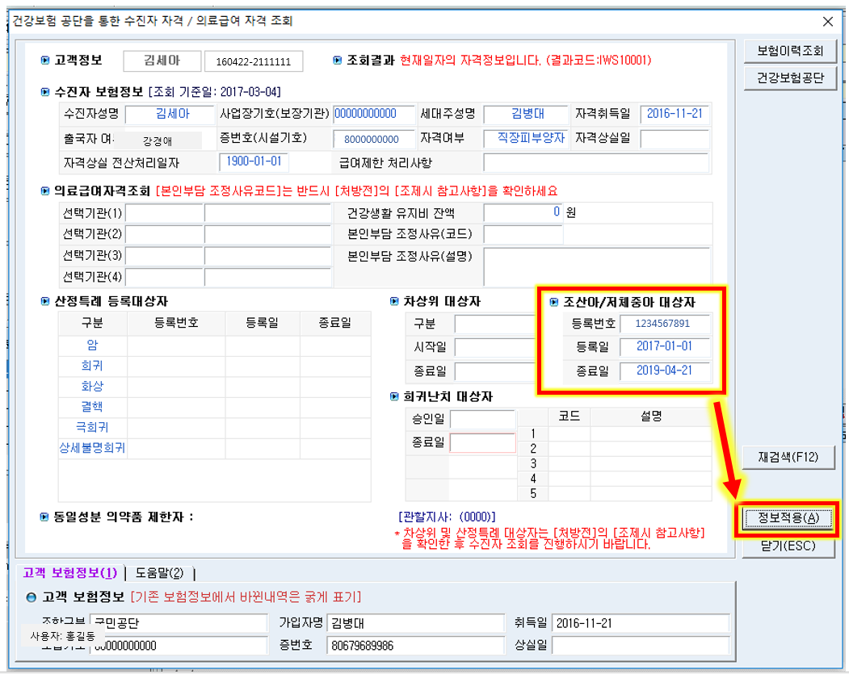Select the 암 row in 산정특례 table

click(x=92, y=345)
